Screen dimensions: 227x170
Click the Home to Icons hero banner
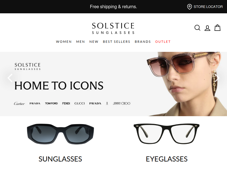113,84
